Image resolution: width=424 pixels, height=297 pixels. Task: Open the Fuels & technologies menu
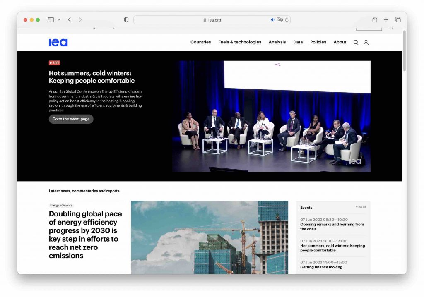(x=239, y=42)
